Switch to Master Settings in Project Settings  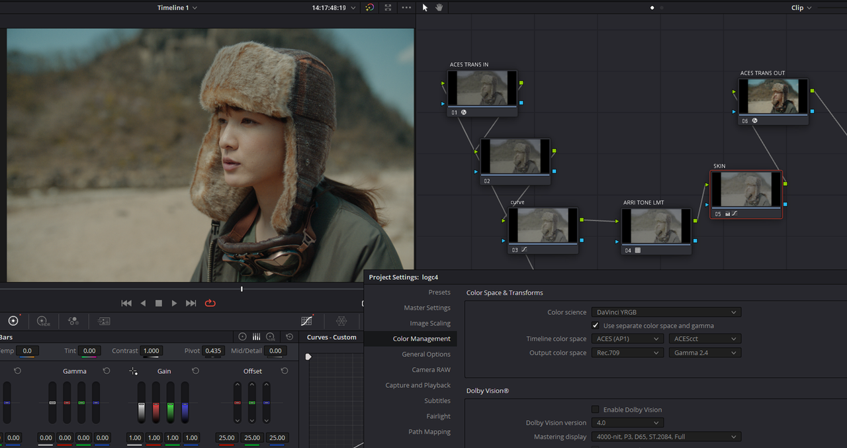coord(427,308)
